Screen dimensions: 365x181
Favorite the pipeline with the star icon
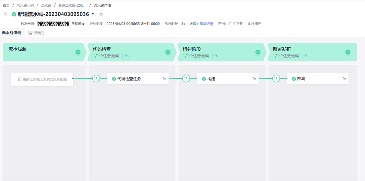click(101, 14)
